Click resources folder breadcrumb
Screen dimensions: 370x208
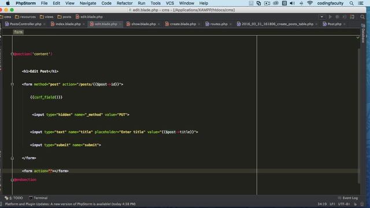click(25, 17)
